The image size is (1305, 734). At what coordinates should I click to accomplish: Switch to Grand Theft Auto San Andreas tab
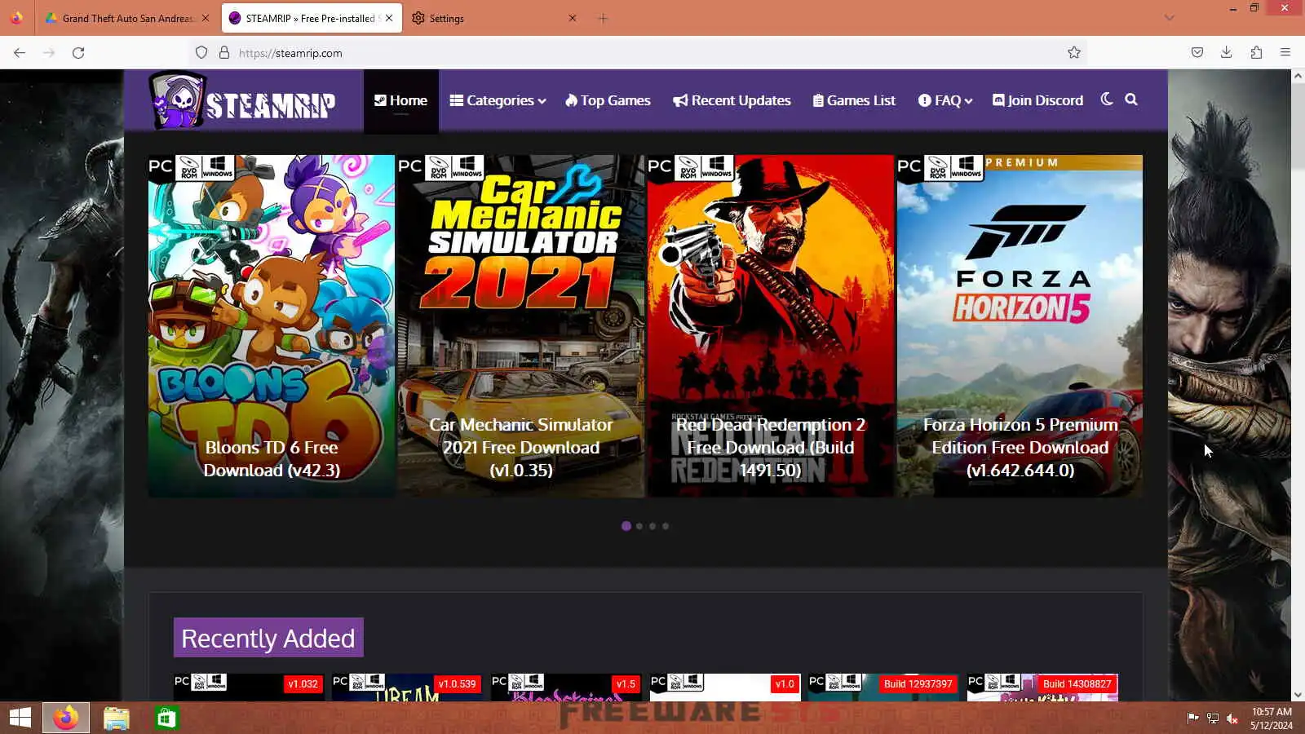[x=126, y=18]
